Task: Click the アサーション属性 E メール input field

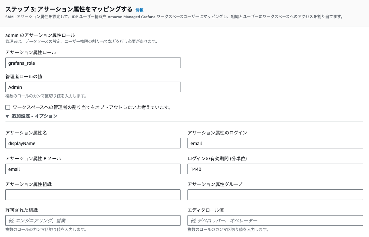Action: 93,169
